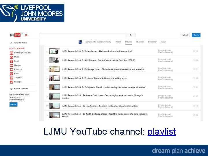208x156 pixels.
Task: Open the Education category
Action: pyautogui.click(x=18, y=69)
